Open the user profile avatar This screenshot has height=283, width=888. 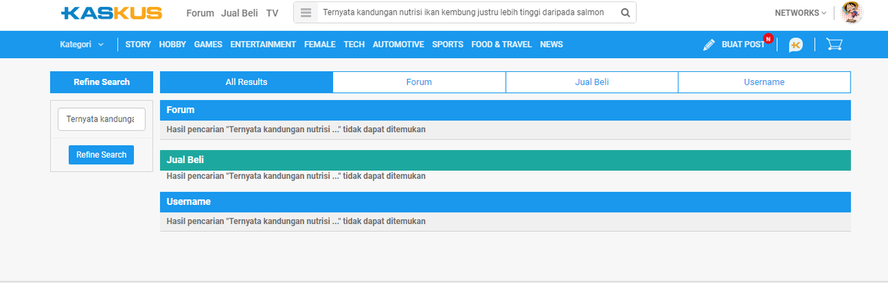click(x=851, y=12)
